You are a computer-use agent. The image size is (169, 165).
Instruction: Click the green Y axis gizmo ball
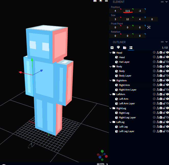102,151
